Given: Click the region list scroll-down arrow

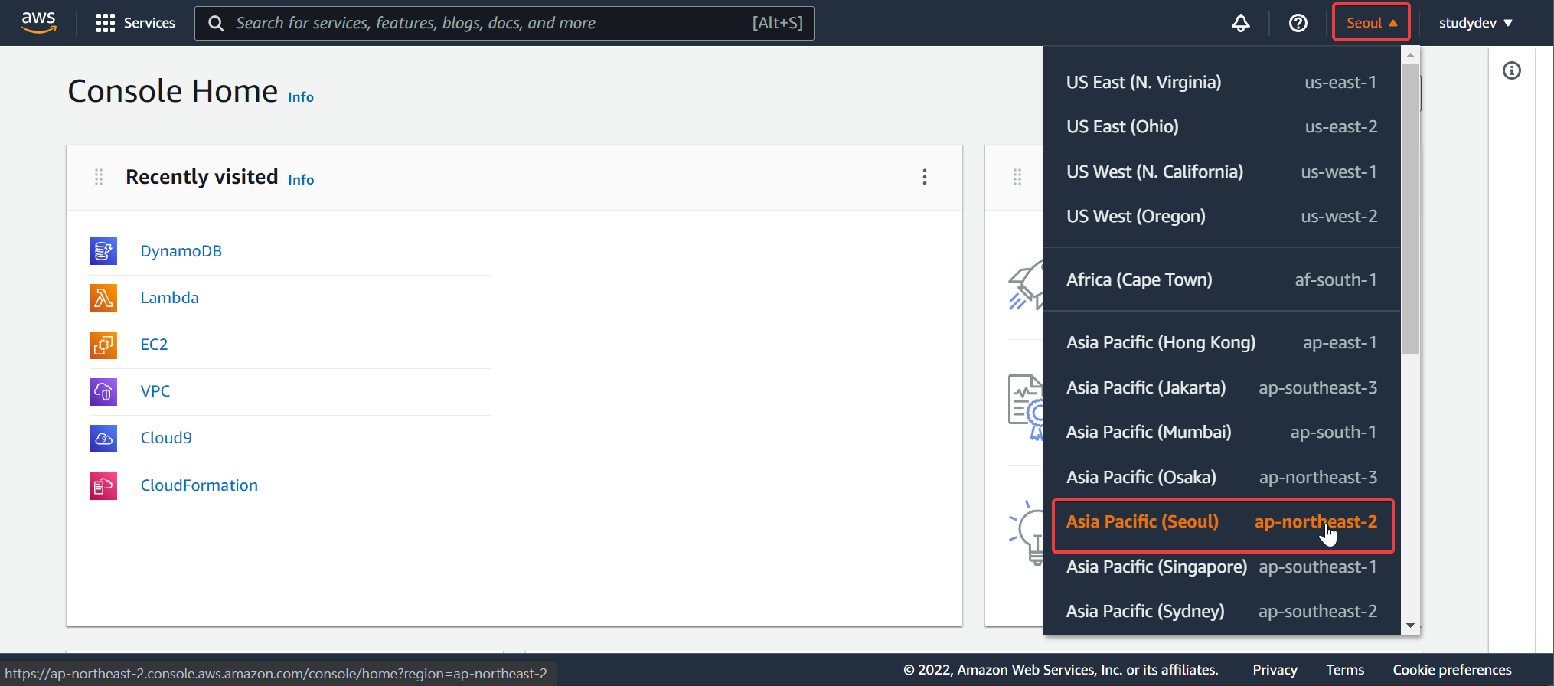Looking at the screenshot, I should pyautogui.click(x=1410, y=626).
